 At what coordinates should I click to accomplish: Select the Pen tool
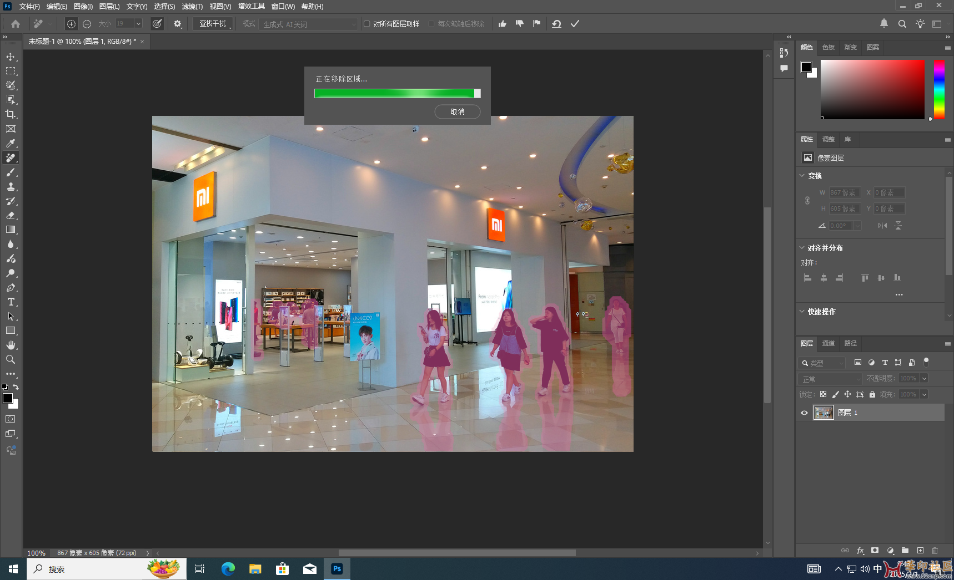point(11,287)
